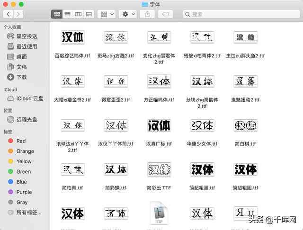Select 简柏青.ttf font file icon
Screen dimensions: 303x230
pos(72,169)
